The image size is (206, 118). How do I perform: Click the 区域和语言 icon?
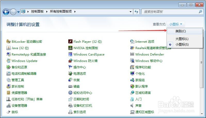click(132, 93)
